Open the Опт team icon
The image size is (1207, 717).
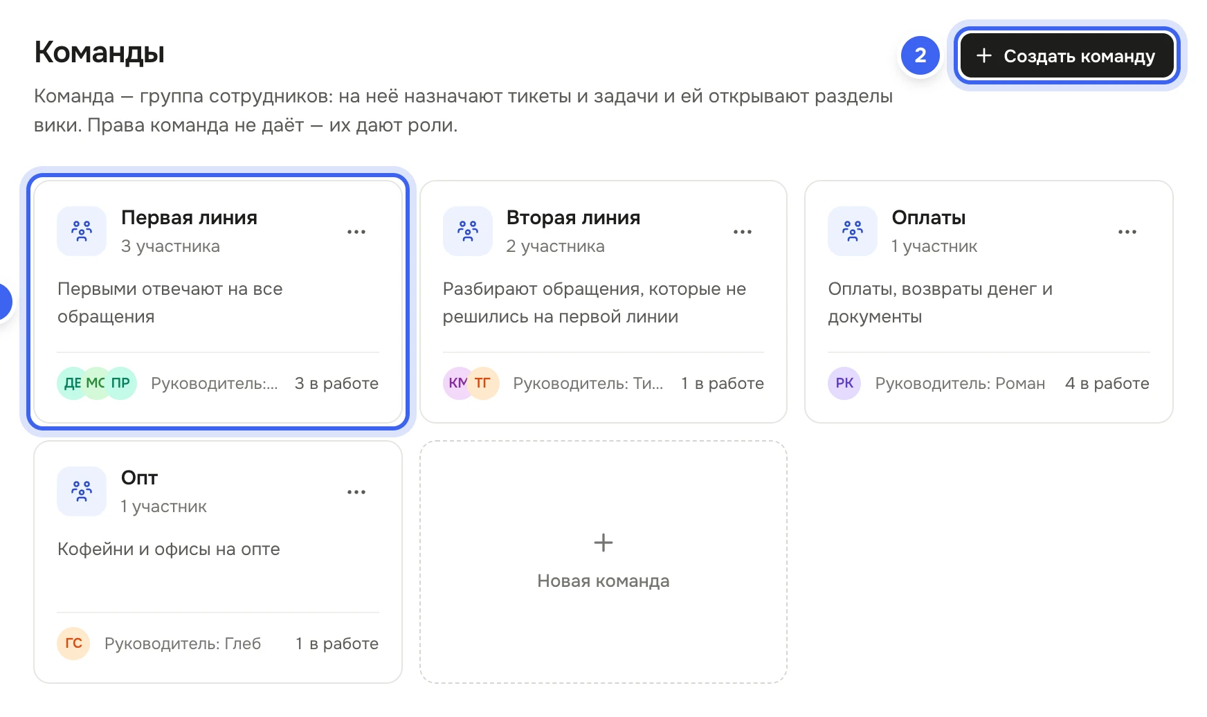82,491
